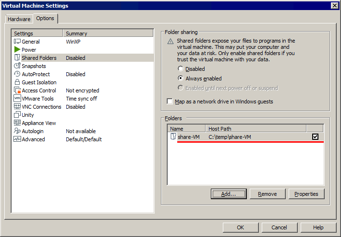
Task: Select the VNC Connections row label
Action: [41, 107]
